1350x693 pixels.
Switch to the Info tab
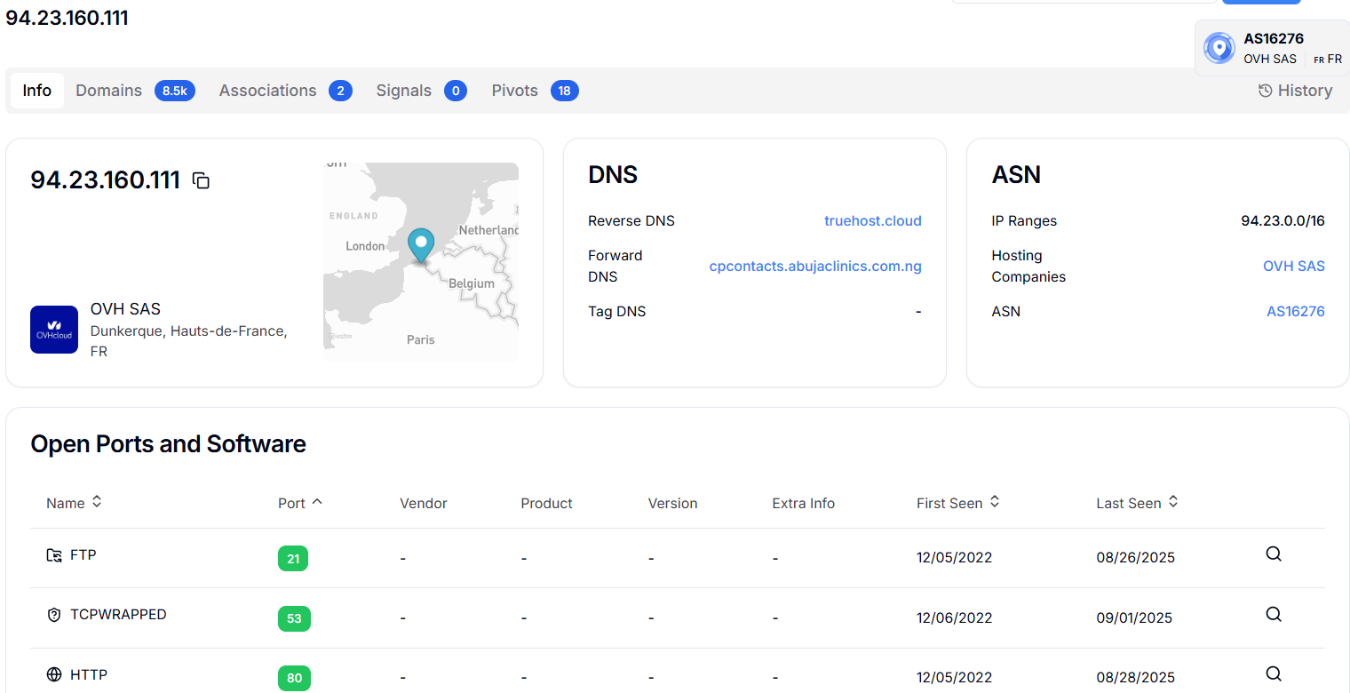click(x=37, y=91)
